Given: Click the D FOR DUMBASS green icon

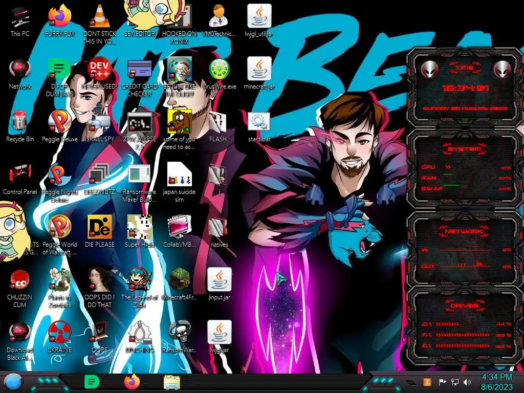Looking at the screenshot, I should [59, 78].
